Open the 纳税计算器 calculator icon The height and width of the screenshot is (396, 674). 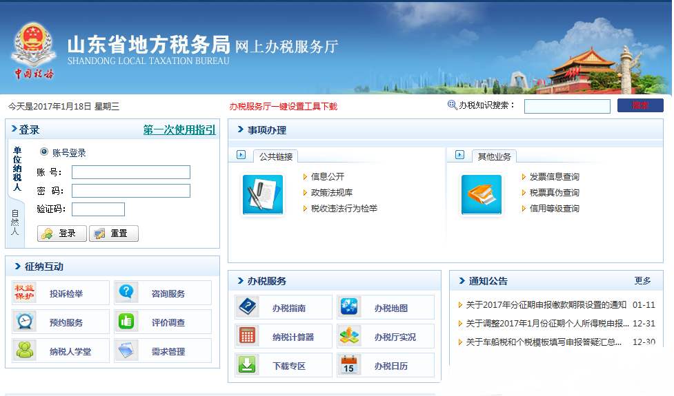(x=247, y=336)
